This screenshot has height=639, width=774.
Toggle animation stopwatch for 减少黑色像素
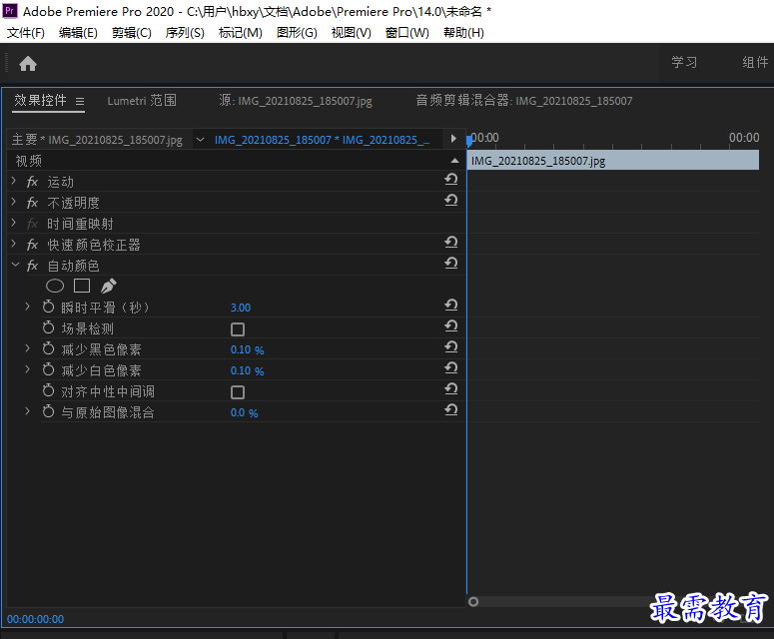[x=48, y=348]
